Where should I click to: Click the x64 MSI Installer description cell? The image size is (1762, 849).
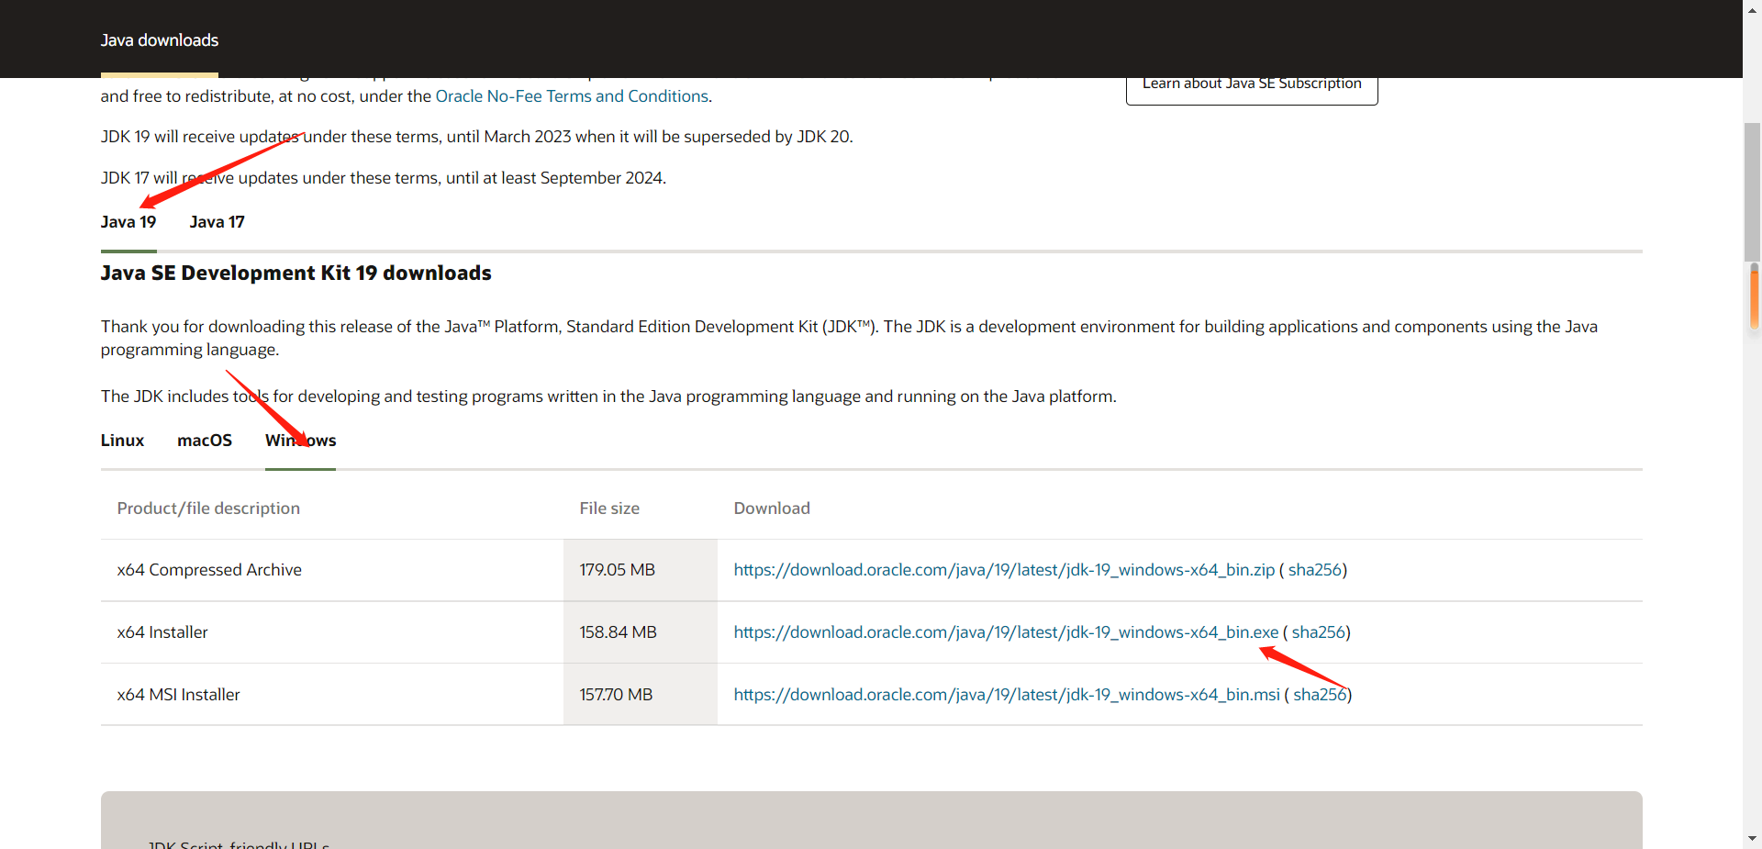pyautogui.click(x=332, y=695)
